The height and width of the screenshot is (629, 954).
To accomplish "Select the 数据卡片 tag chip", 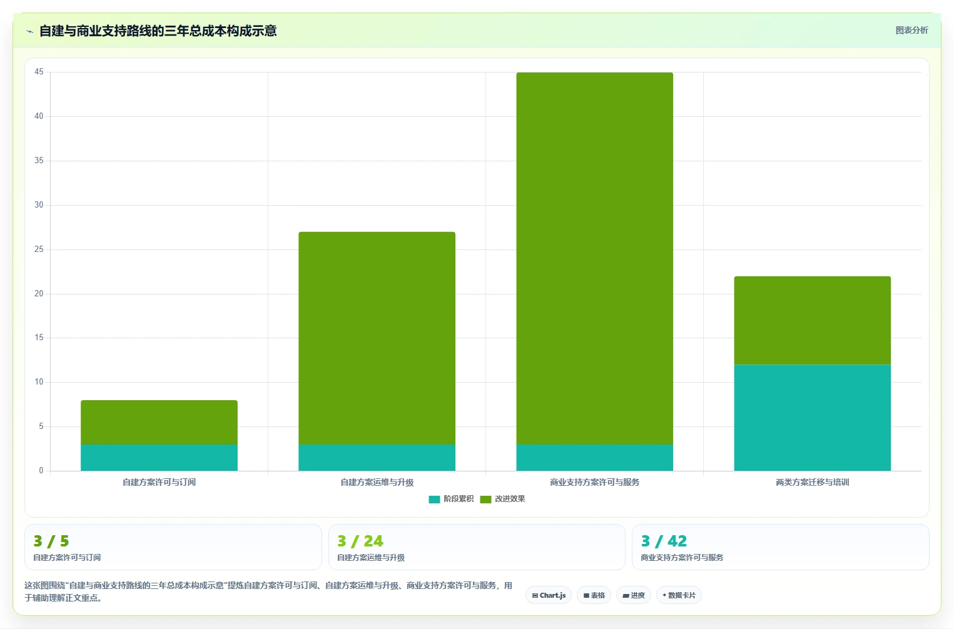I will point(679,595).
